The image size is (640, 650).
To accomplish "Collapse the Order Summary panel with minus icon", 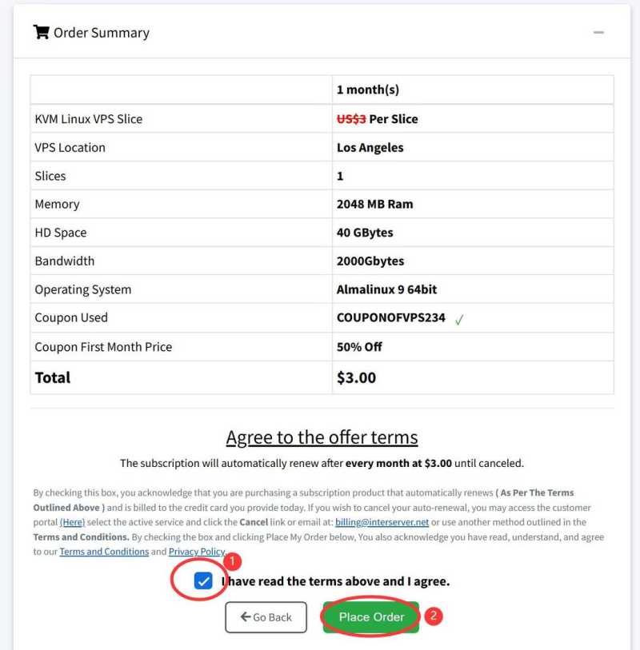I will (598, 33).
